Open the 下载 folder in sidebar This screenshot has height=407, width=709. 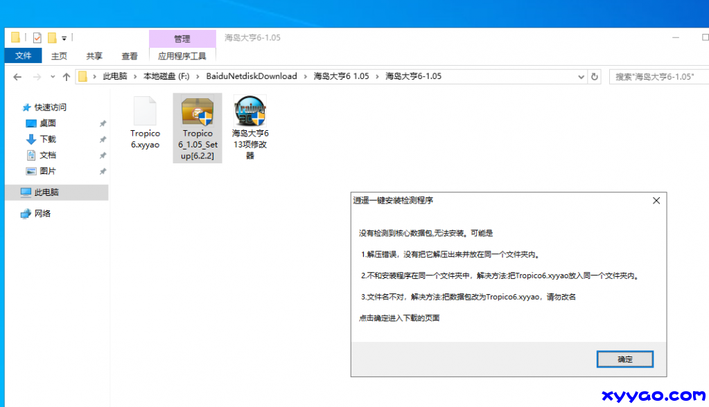coord(48,139)
